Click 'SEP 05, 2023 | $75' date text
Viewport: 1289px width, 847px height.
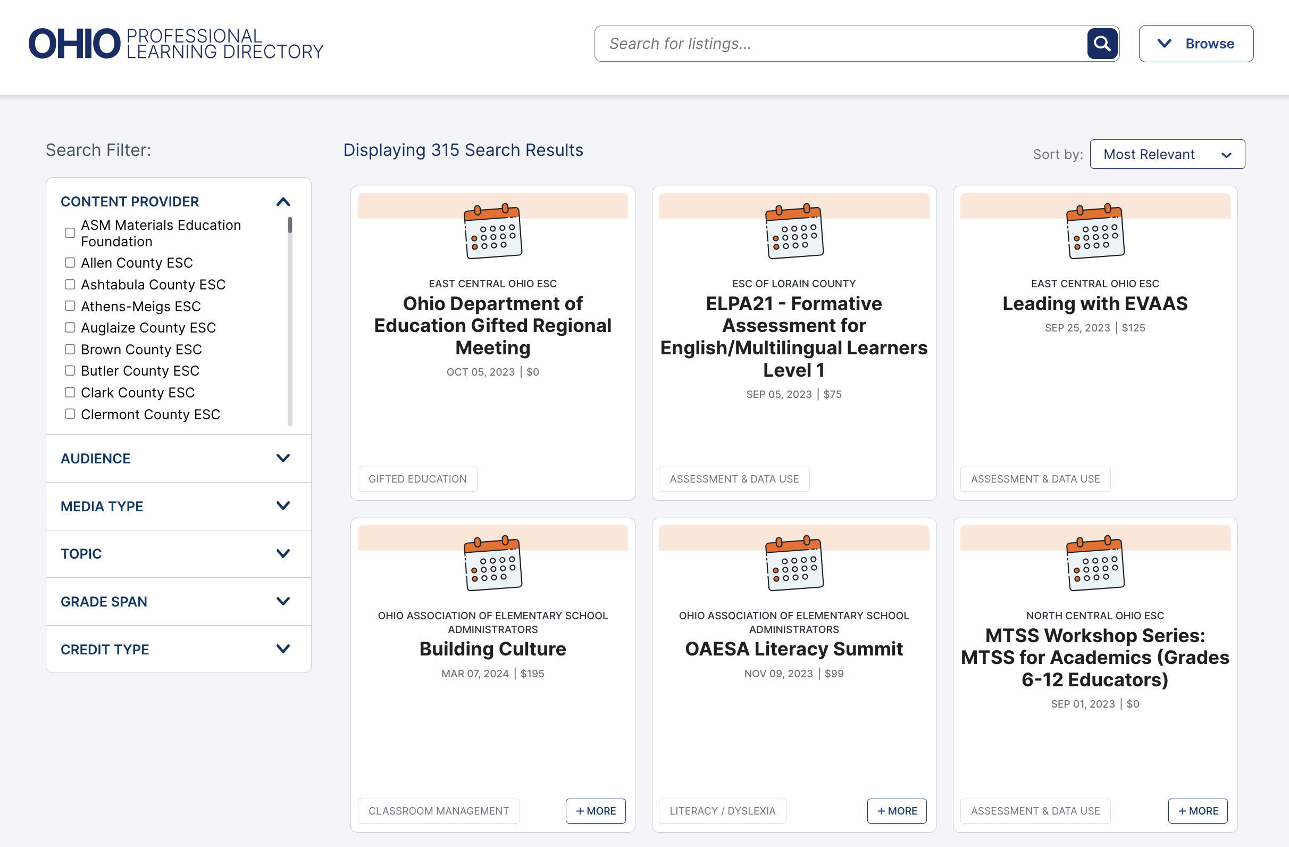[x=794, y=395]
